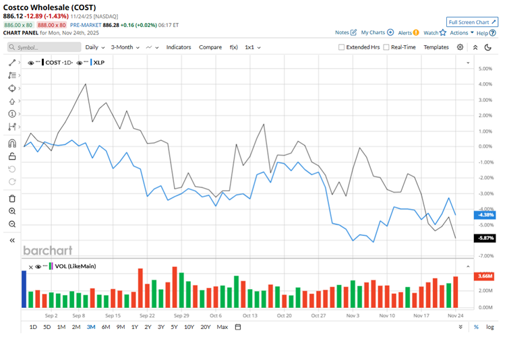Click the -5.87% COST value label
This screenshot has height=339, width=507.
pos(485,238)
